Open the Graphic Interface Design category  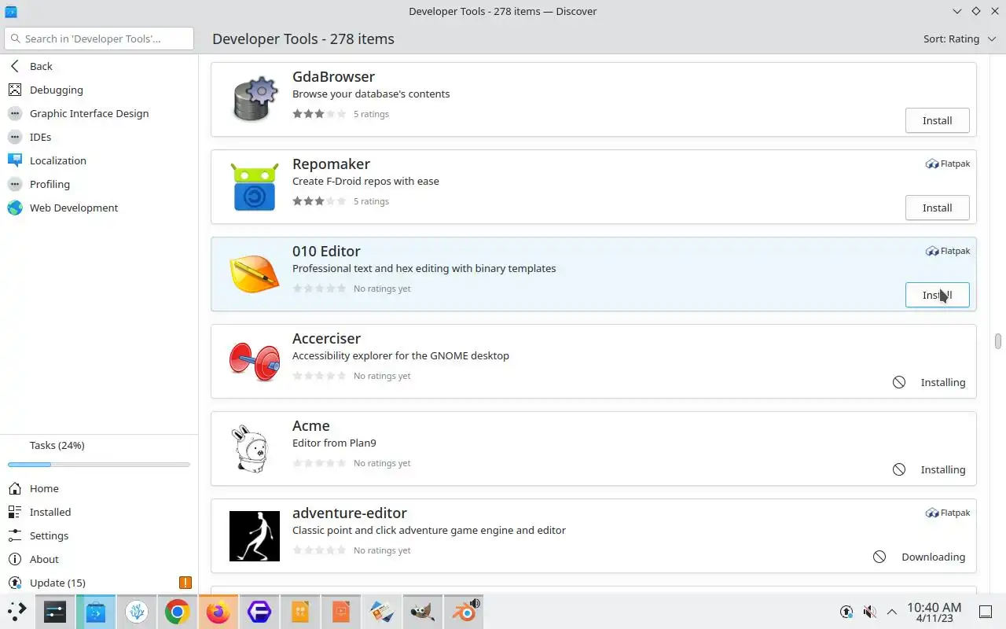pos(99,113)
